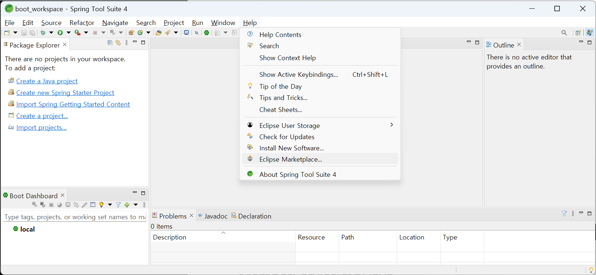Choose Install New Software... menu entry
Image resolution: width=596 pixels, height=275 pixels.
(x=320, y=148)
